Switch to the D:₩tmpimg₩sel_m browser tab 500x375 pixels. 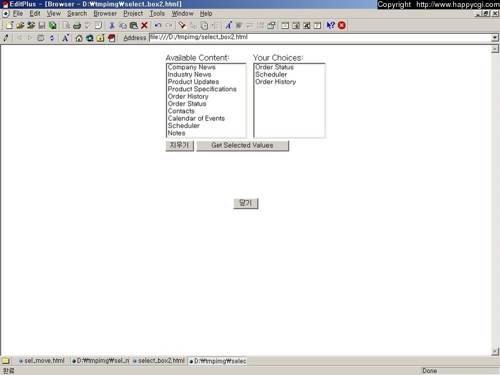100,361
